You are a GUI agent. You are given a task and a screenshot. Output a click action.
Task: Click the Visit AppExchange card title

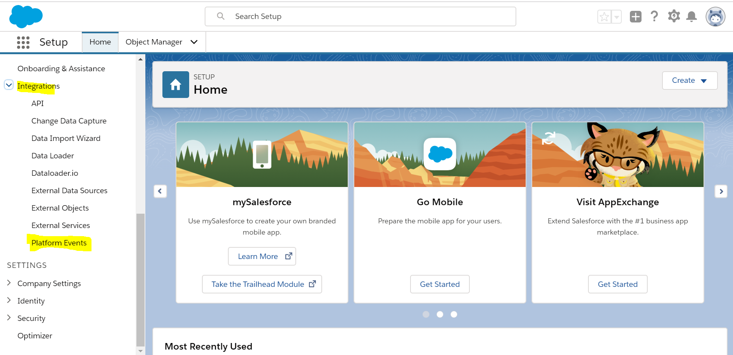(618, 202)
